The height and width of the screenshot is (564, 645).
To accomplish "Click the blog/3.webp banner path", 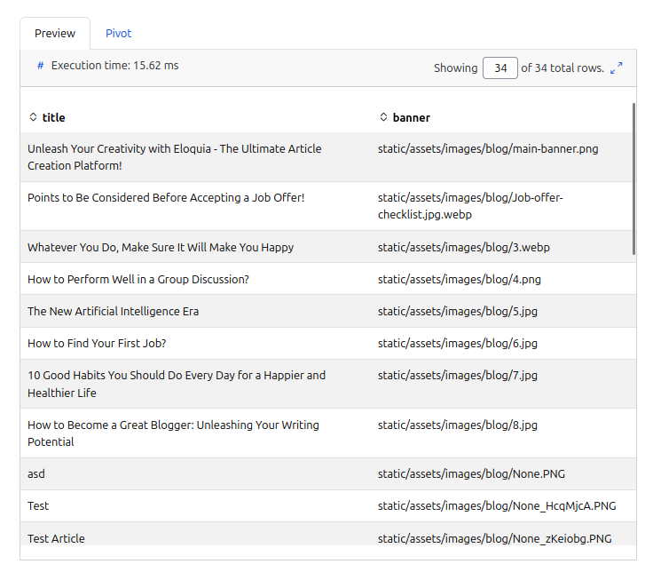I will (464, 247).
